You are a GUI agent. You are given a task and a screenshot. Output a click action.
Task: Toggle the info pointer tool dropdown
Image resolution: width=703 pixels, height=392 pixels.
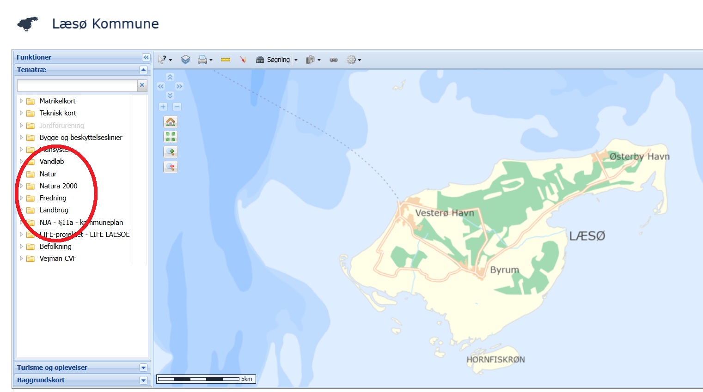click(x=169, y=59)
